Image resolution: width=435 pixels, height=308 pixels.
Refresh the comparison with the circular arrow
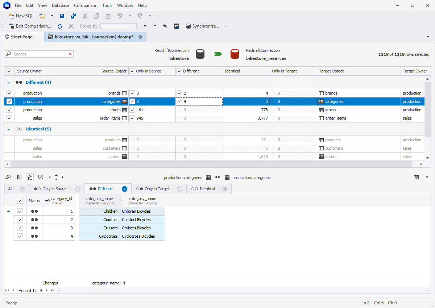pos(60,26)
